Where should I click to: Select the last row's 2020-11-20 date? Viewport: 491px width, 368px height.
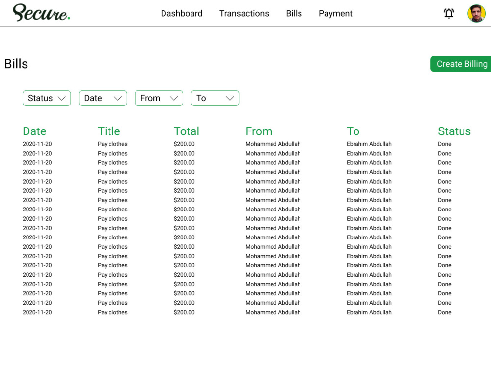(x=37, y=312)
